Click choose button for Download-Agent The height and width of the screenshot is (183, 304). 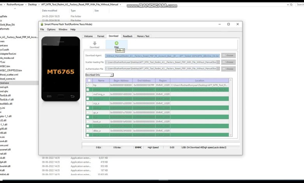coord(228,55)
